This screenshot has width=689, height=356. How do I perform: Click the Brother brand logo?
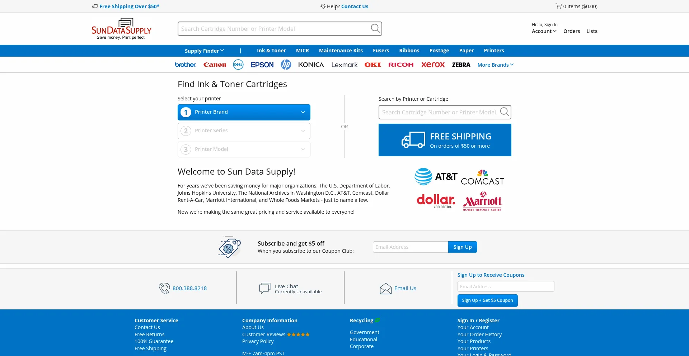[x=185, y=65]
